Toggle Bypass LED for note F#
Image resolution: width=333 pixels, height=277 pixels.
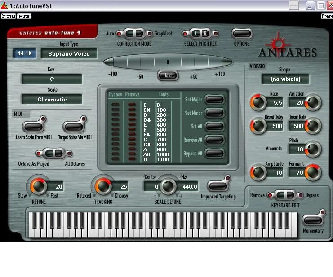tap(115, 134)
